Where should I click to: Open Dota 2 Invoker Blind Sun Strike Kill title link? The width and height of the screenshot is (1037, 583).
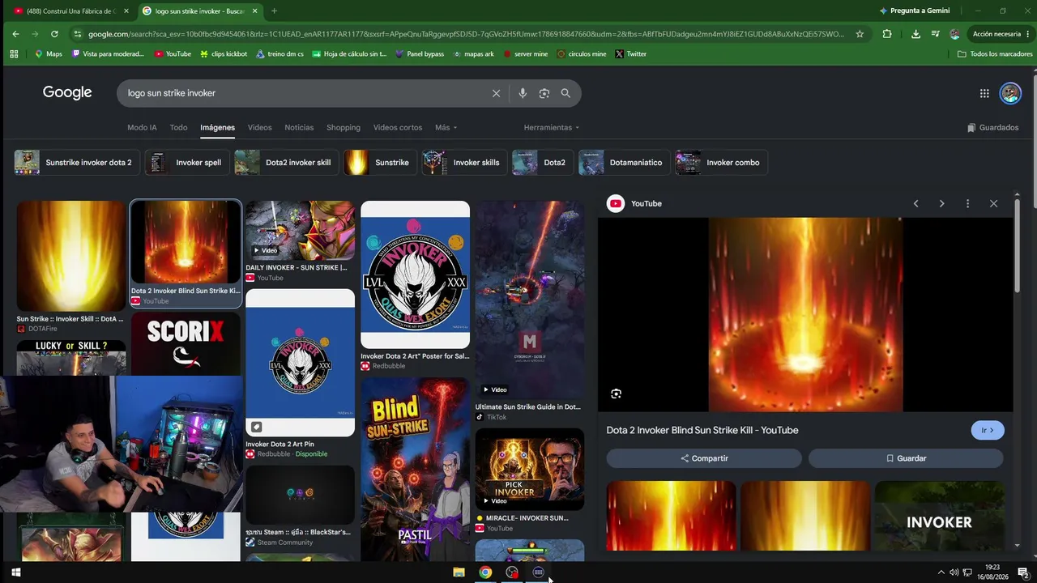click(702, 430)
